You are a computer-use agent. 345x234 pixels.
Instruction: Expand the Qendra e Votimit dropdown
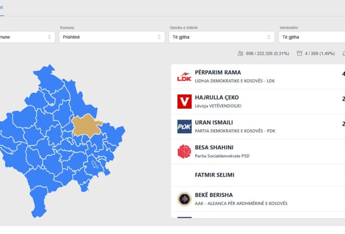222,37
